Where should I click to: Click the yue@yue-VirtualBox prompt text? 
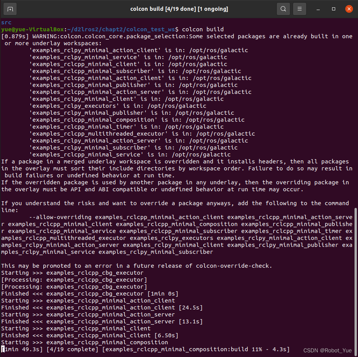(x=32, y=29)
